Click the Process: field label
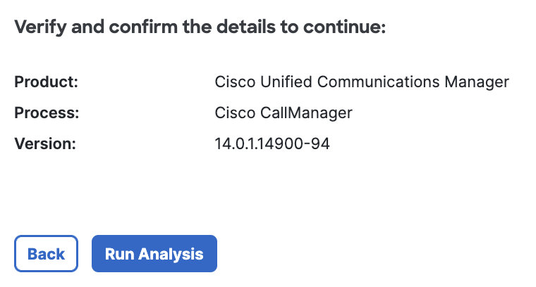 pyautogui.click(x=47, y=113)
